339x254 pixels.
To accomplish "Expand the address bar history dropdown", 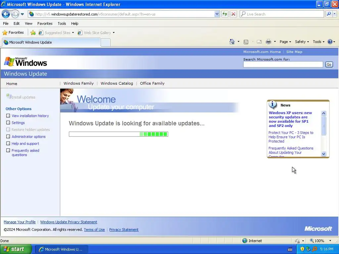I will coord(217,14).
